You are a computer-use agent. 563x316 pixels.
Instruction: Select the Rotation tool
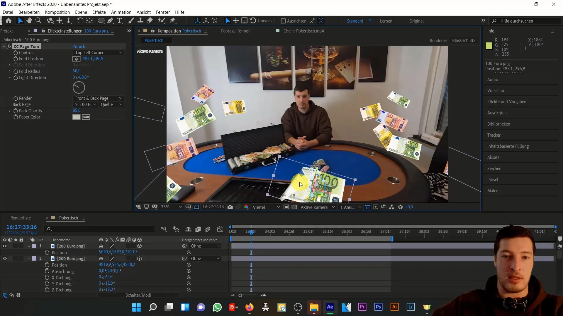pyautogui.click(x=80, y=20)
